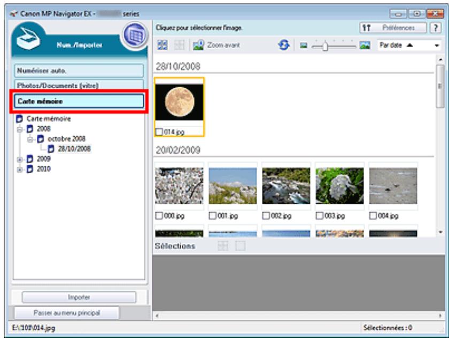Click the Sélectionnées : 0 status text
Viewport: 449px width, 339px height.
[x=388, y=328]
